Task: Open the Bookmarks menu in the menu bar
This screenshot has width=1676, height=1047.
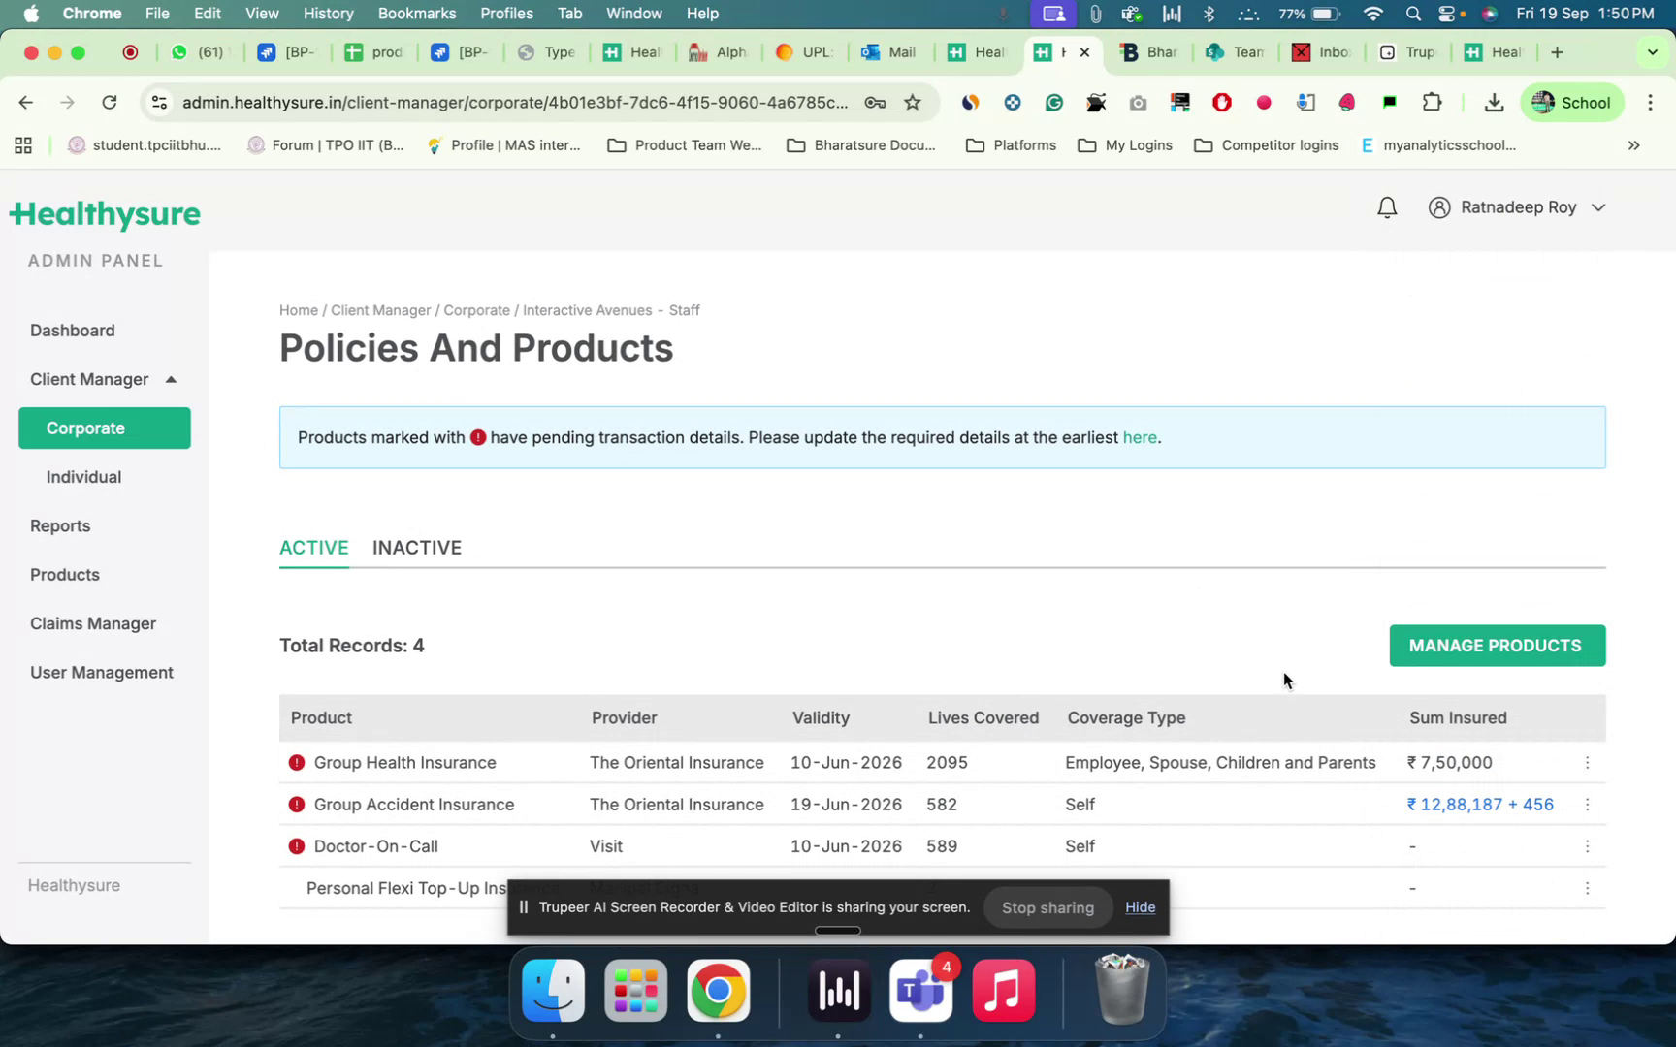Action: [x=416, y=14]
